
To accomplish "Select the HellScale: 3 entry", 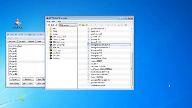I will click(x=95, y=31).
